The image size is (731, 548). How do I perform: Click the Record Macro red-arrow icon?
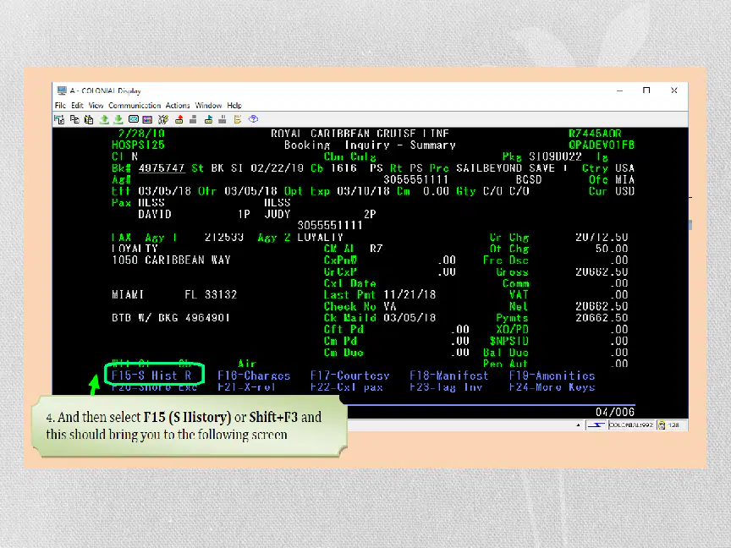pyautogui.click(x=179, y=120)
